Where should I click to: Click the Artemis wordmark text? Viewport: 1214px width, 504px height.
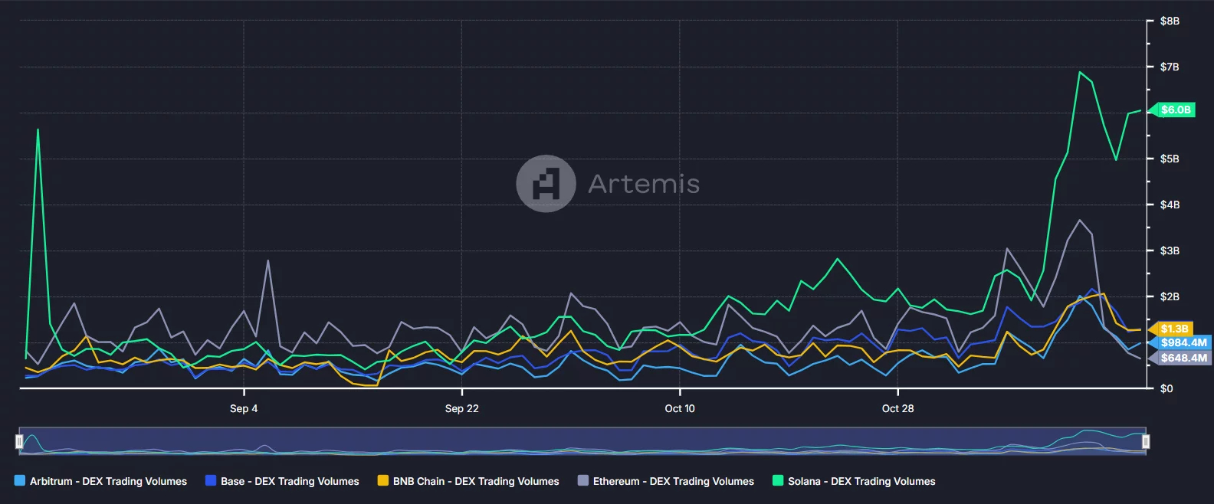coord(644,184)
